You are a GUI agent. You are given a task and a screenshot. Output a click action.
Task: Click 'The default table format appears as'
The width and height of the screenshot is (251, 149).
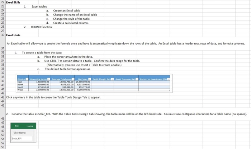[67, 69]
